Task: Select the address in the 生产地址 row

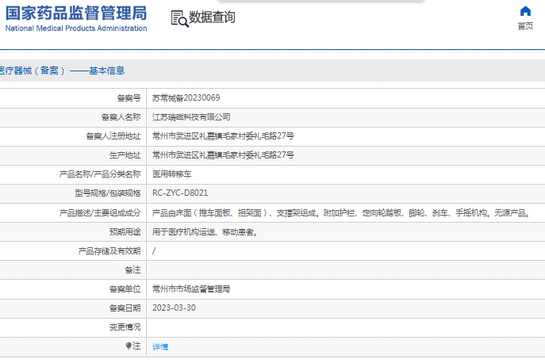Action: pyautogui.click(x=223, y=155)
